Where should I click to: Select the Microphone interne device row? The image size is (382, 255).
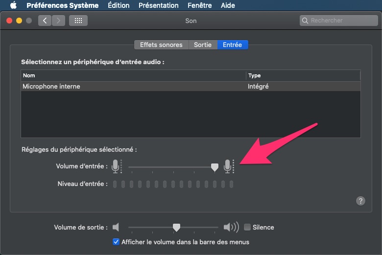tap(191, 87)
